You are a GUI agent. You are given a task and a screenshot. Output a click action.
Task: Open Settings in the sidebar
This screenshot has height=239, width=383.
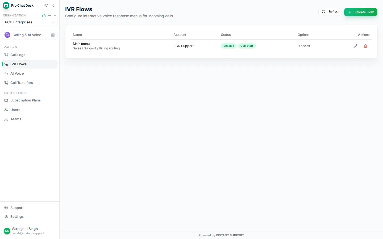(x=30, y=217)
